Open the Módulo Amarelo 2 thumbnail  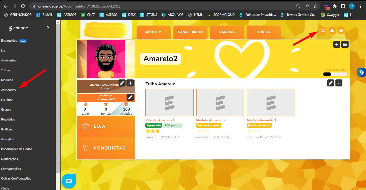pos(220,103)
